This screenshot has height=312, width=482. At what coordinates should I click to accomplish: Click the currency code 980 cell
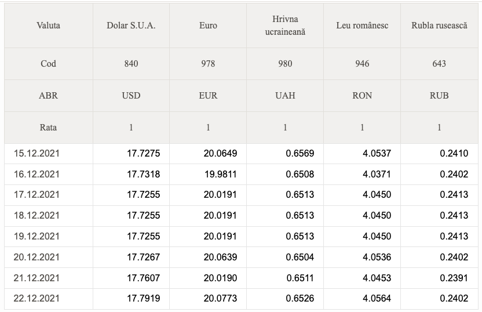(285, 64)
